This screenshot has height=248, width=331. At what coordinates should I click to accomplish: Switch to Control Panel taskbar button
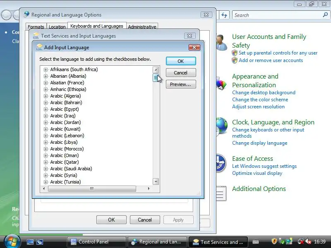tap(96, 242)
